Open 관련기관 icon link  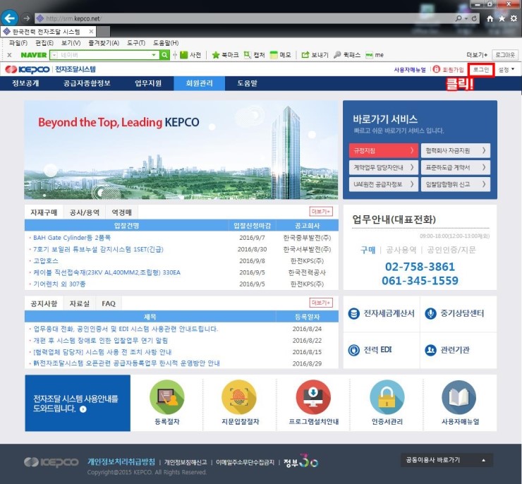[x=430, y=350]
